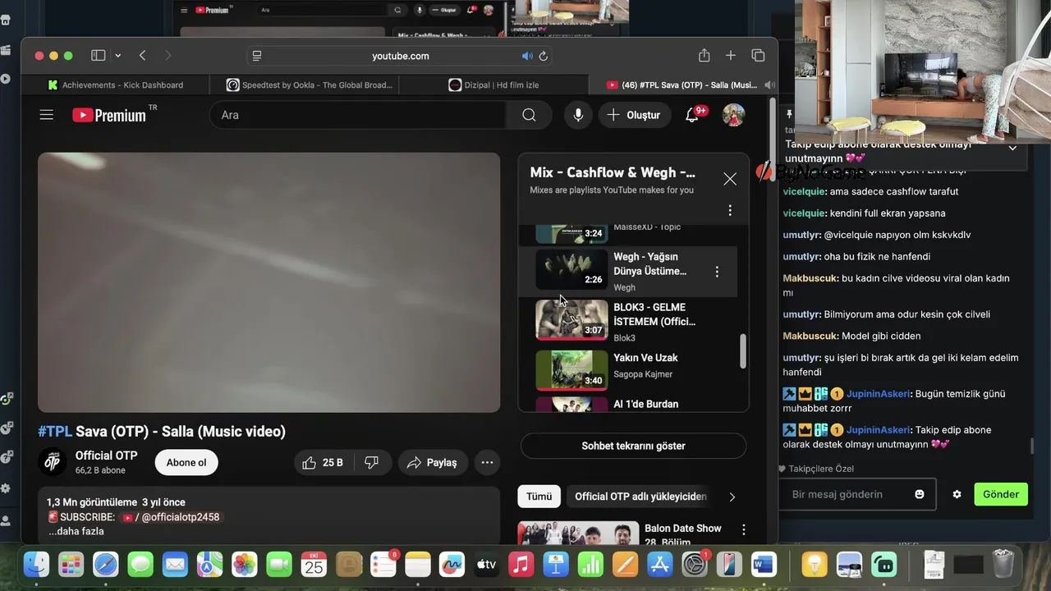The image size is (1051, 591).
Task: Click Sohbet tekrarını göster button
Action: [633, 446]
